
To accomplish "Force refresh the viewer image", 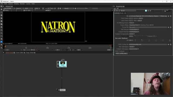I will pyautogui.click(x=58, y=8).
